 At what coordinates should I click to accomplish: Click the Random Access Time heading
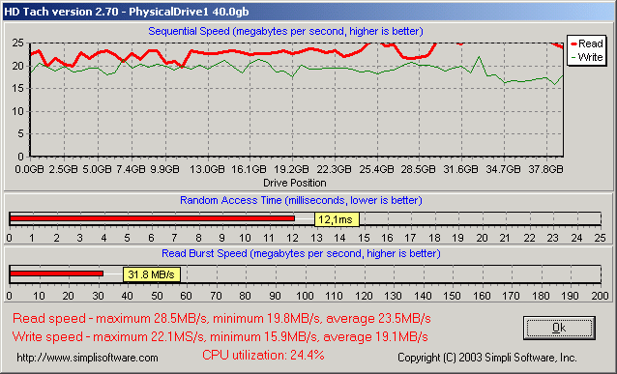click(x=301, y=200)
